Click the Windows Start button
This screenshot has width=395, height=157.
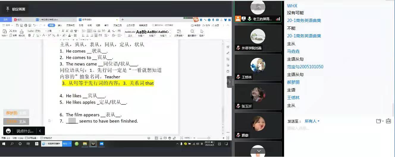click(x=4, y=144)
